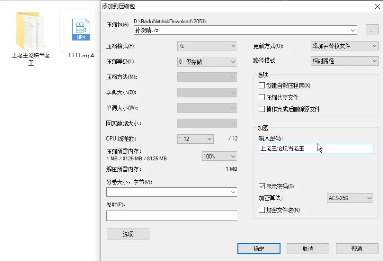
Task: Open the AES-256 encryption method dropdown
Action: coord(350,198)
